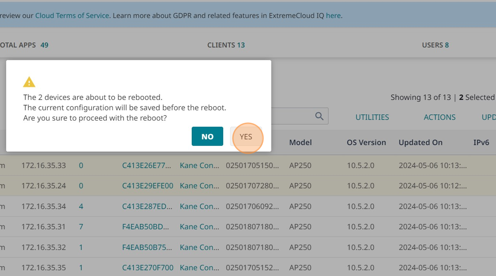This screenshot has height=276, width=496.
Task: Cancel the reboot with the NO button
Action: pos(207,136)
